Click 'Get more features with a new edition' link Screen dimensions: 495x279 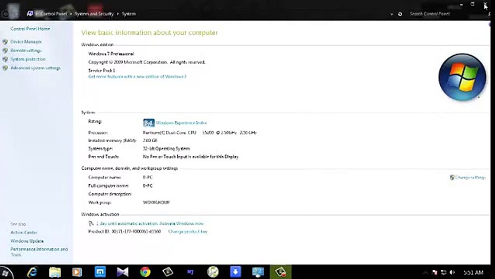(137, 77)
